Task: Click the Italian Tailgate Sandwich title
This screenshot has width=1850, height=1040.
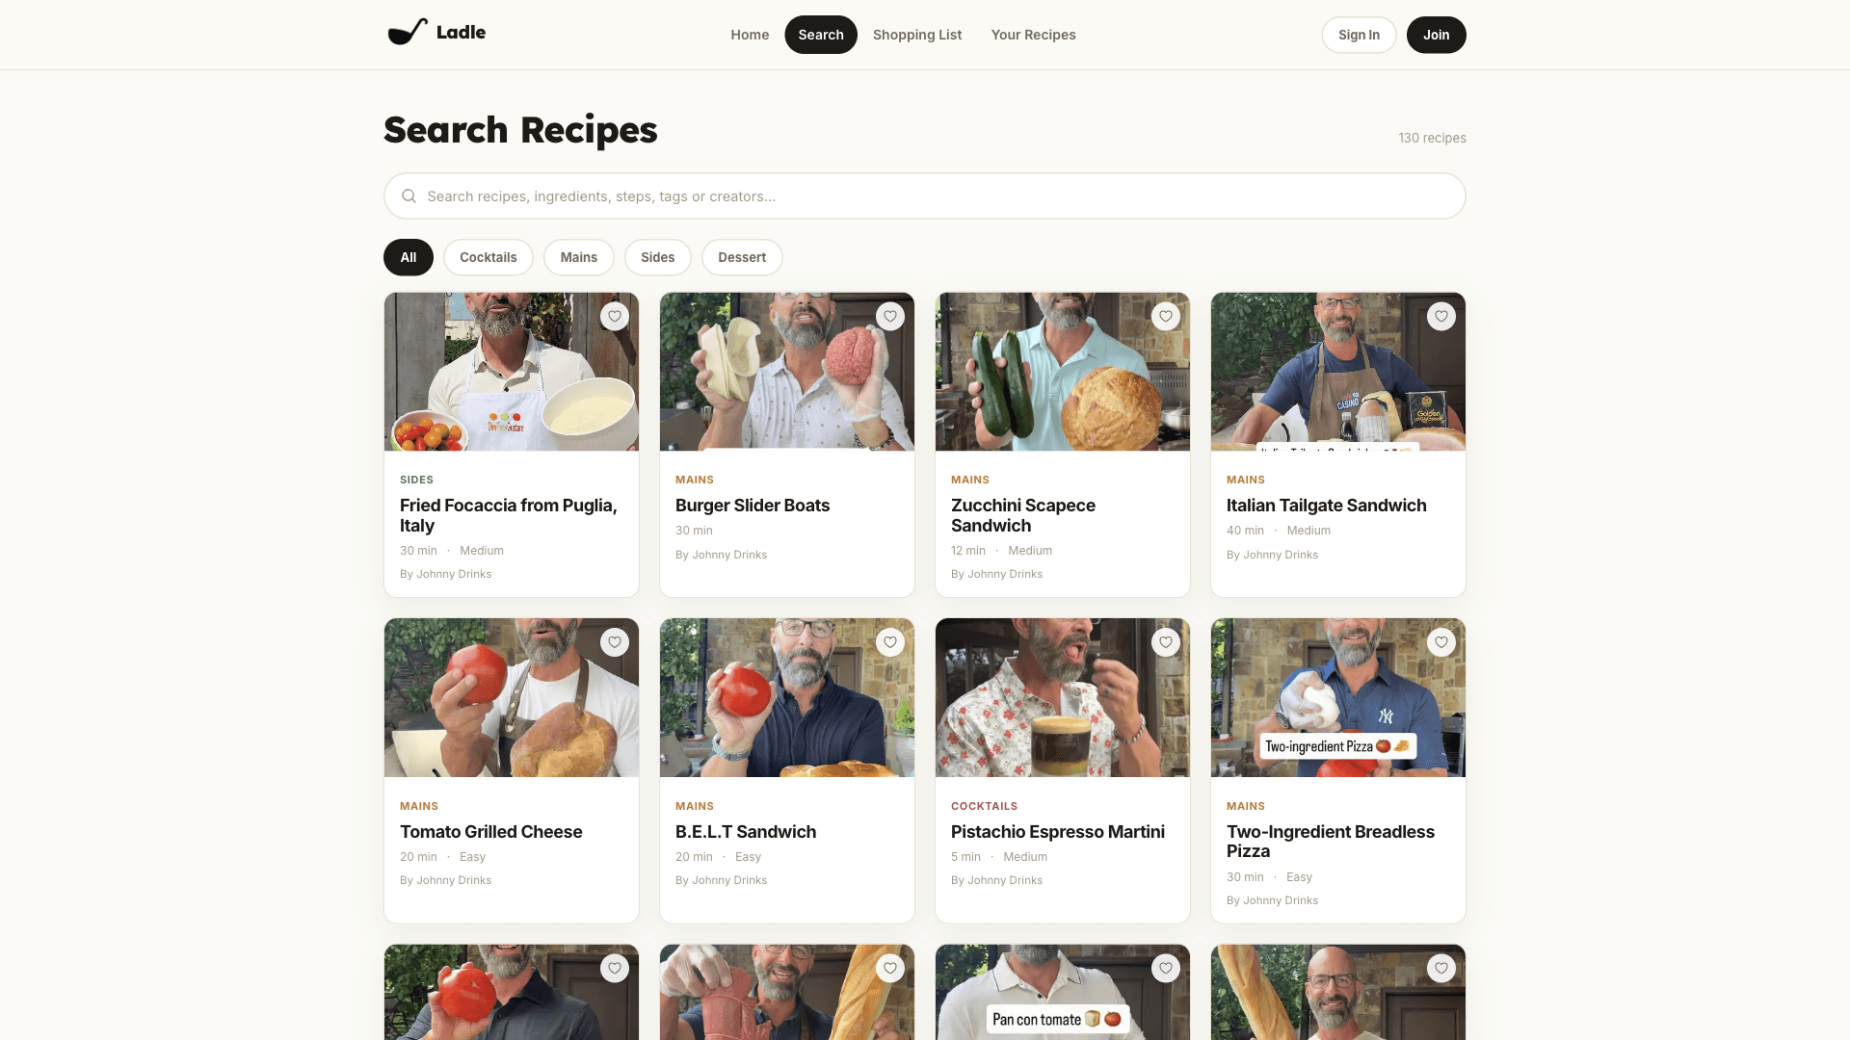Action: [x=1326, y=506]
